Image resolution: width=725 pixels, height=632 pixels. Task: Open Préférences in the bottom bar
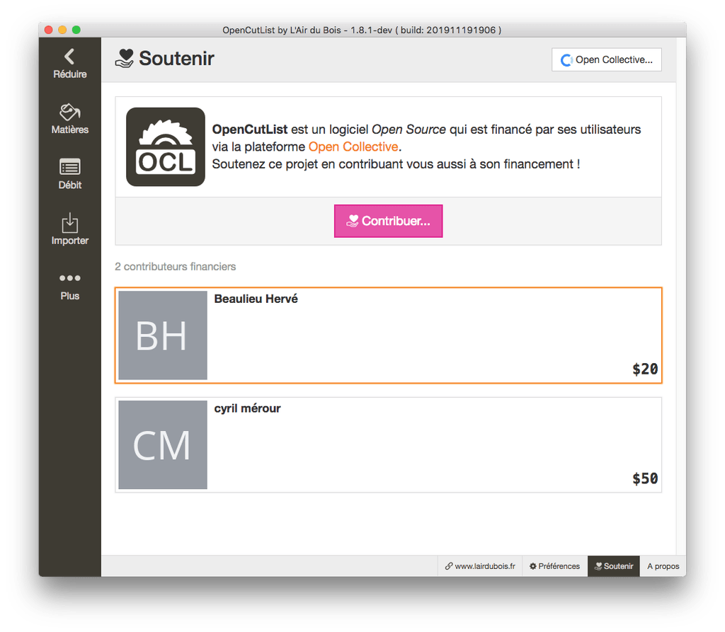pyautogui.click(x=555, y=566)
